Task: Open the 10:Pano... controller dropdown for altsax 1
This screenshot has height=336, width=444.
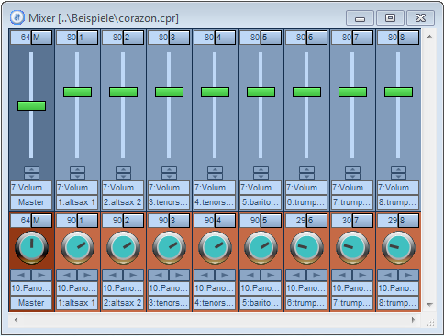Action: (77, 288)
